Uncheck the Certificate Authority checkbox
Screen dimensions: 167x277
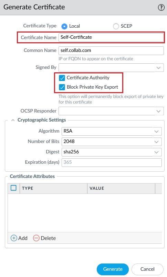[x=62, y=78]
